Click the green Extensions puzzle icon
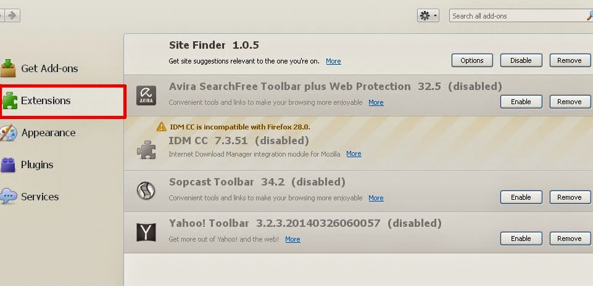The width and height of the screenshot is (593, 286). click(10, 100)
